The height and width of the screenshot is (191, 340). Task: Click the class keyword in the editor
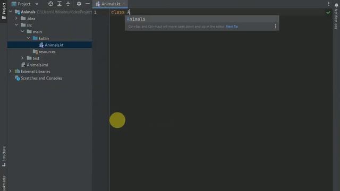pyautogui.click(x=118, y=12)
